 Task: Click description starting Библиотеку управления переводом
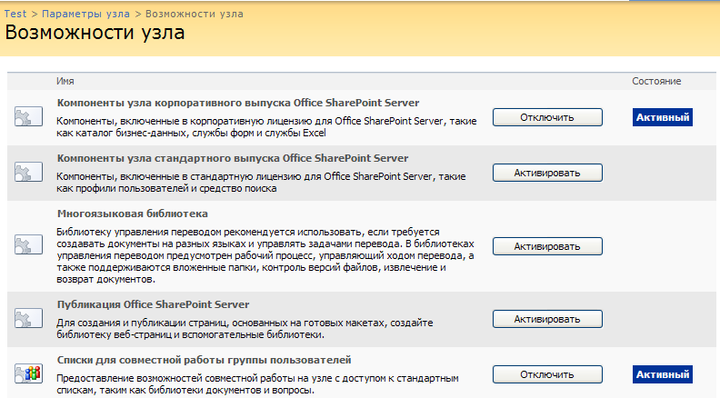[x=265, y=255]
